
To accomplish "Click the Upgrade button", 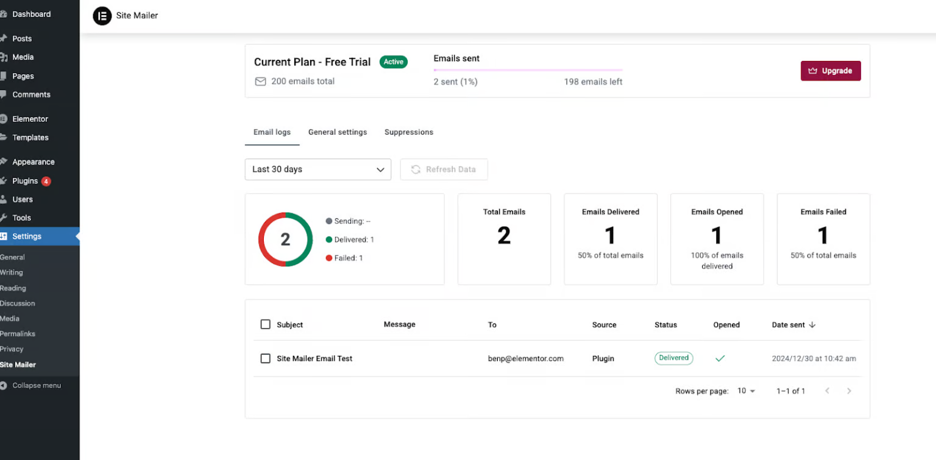I will pyautogui.click(x=830, y=71).
